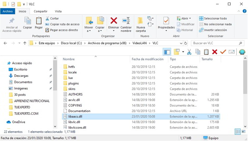This screenshot has width=248, height=141.
Task: Open TUEXPERTO.COM folder in sidebar
Action: pos(24,114)
